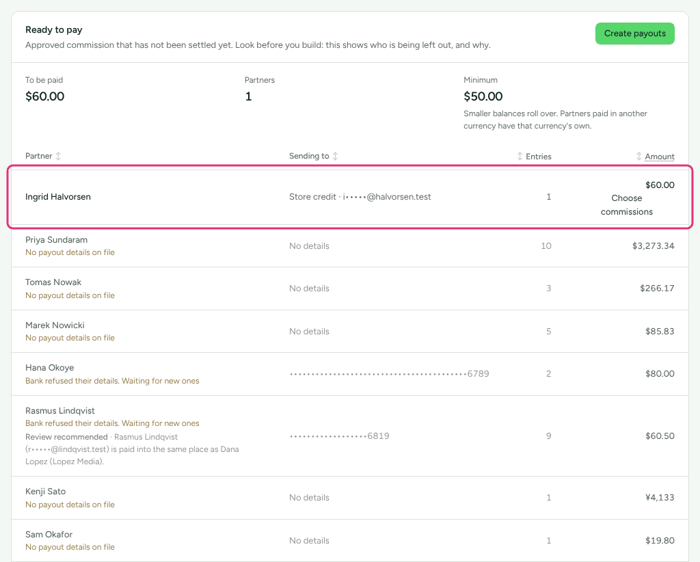
Task: Click Review recommended note for Rasmus Lindqvist
Action: tap(132, 449)
